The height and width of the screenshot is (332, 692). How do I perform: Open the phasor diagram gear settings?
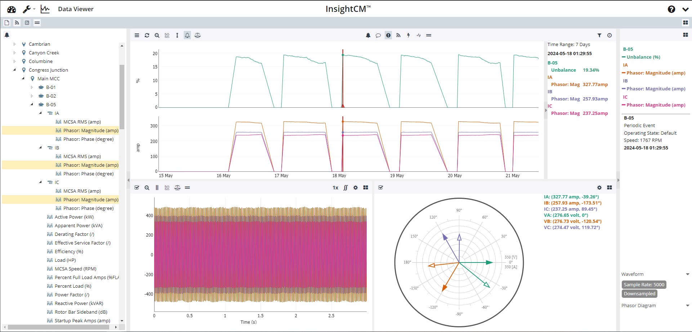(599, 188)
